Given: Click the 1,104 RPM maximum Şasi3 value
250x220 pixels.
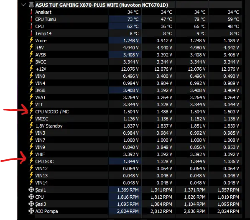Looking at the screenshot, I should click(195, 204).
